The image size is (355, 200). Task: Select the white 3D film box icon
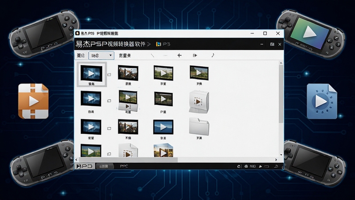pyautogui.click(x=199, y=102)
